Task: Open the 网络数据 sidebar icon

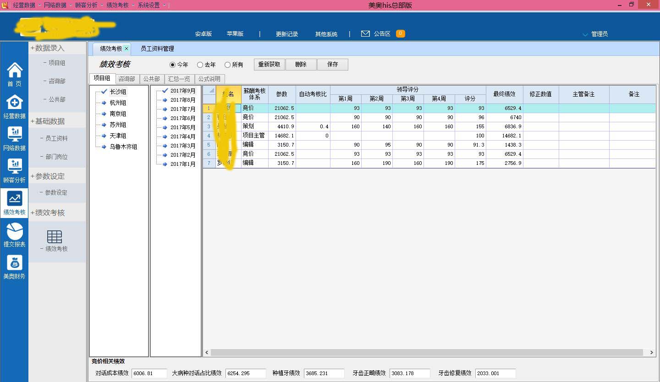Action: 15,135
